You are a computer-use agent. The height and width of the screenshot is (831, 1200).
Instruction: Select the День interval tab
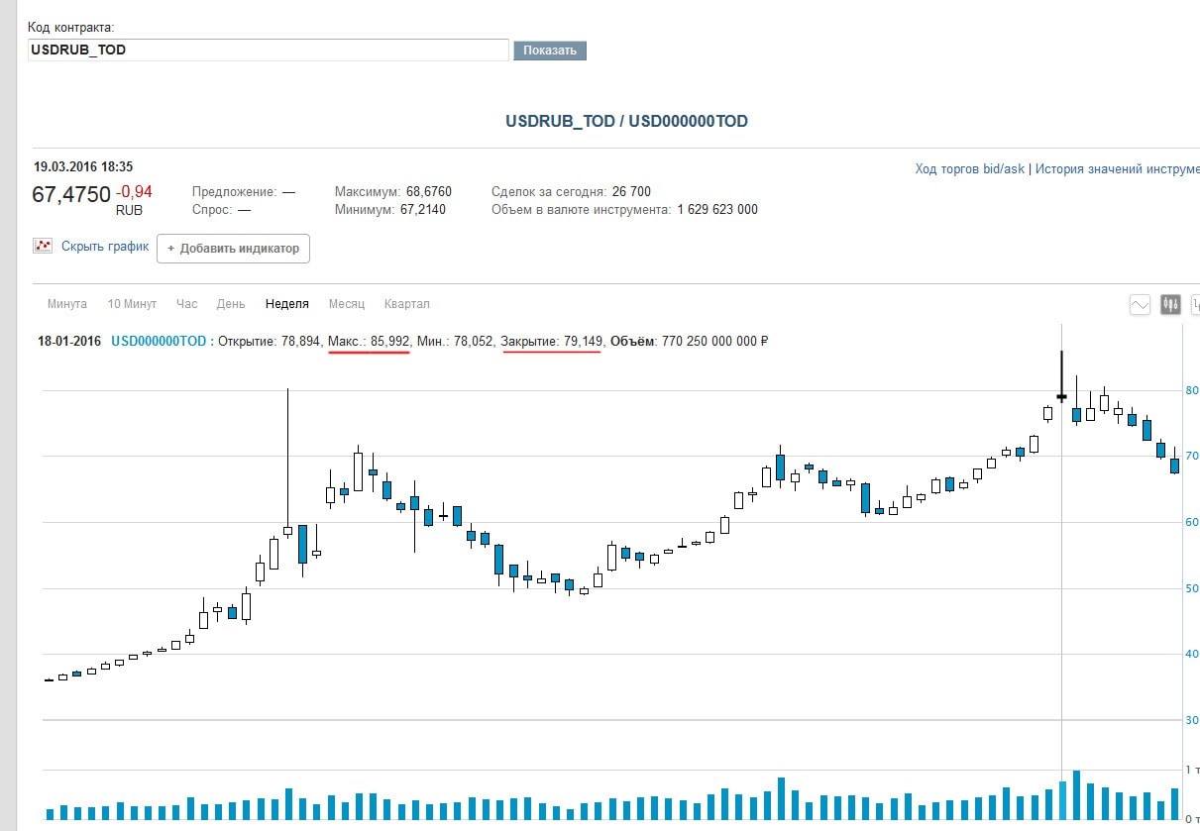(231, 304)
